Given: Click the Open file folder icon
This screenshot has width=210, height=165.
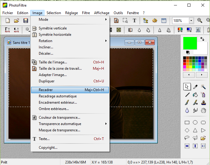Looking at the screenshot, I should pyautogui.click(x=17, y=20).
